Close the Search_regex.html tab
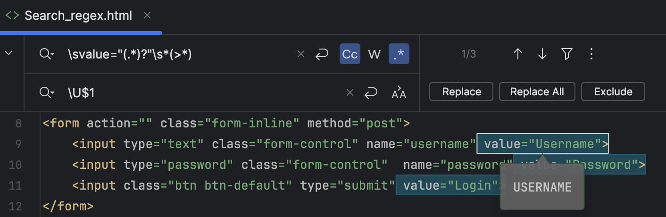The height and width of the screenshot is (217, 666). pos(147,16)
